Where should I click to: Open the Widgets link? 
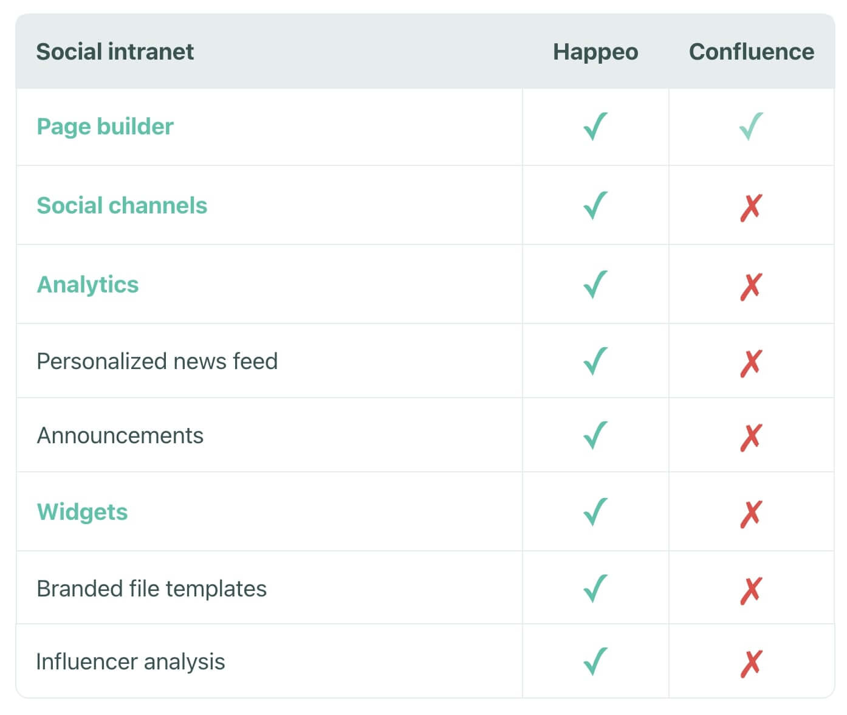click(83, 512)
